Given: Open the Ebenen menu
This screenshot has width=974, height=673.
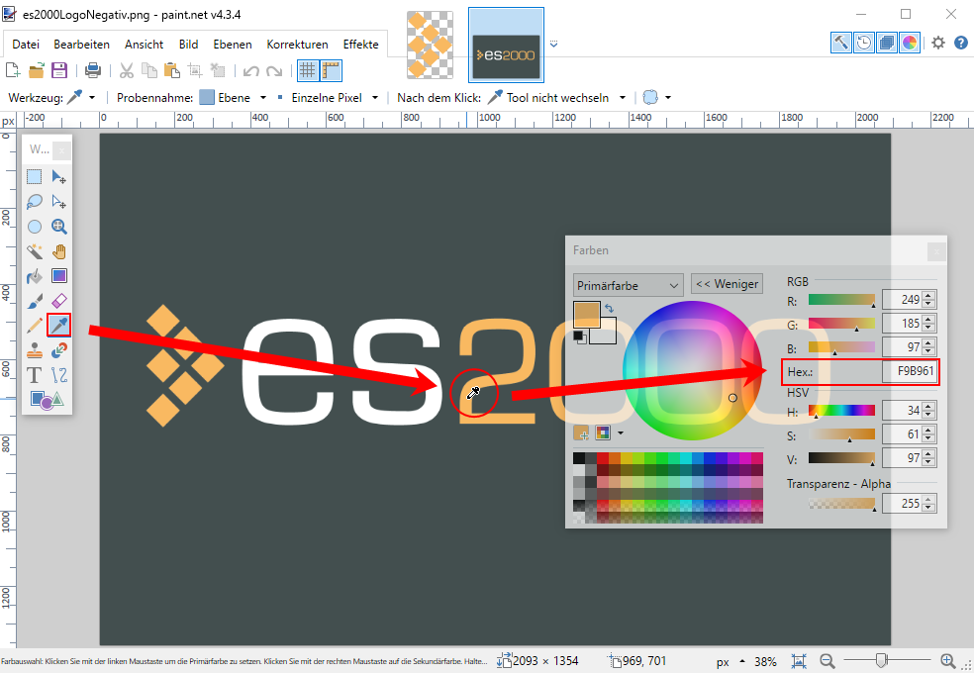Looking at the screenshot, I should click(233, 45).
